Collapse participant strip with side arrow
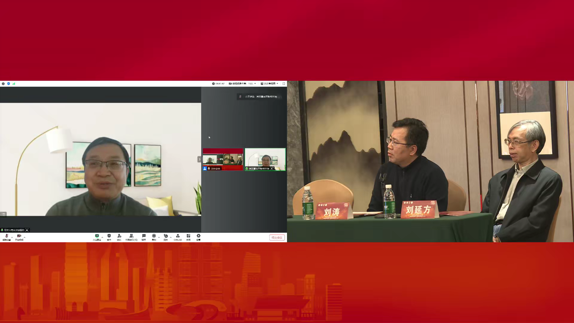This screenshot has width=574, height=323. [x=199, y=159]
